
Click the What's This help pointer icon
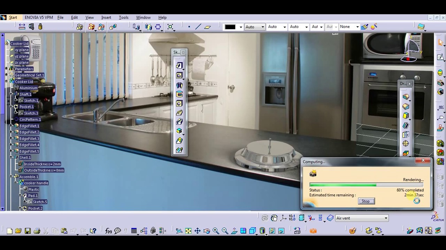[93, 231]
